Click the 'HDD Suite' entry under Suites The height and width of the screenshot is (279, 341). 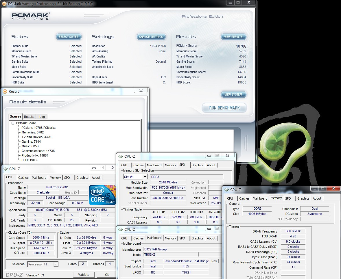coord(18,83)
